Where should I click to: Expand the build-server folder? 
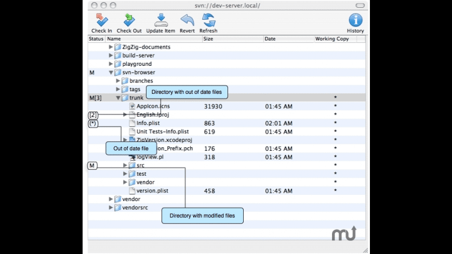111,55
